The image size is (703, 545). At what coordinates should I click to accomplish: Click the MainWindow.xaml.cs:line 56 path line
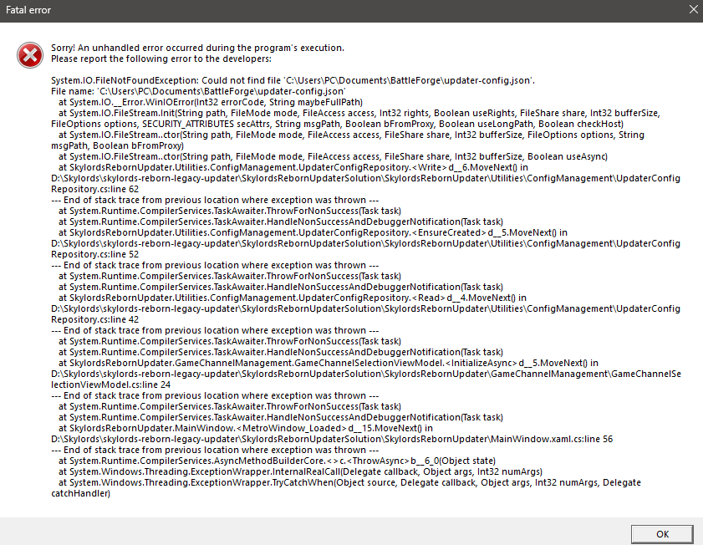coord(332,439)
